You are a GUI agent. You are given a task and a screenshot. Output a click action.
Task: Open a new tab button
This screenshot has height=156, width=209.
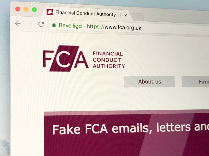tap(138, 16)
